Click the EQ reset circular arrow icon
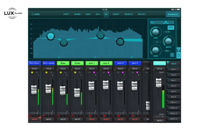The height and width of the screenshot is (131, 209). coord(172,55)
